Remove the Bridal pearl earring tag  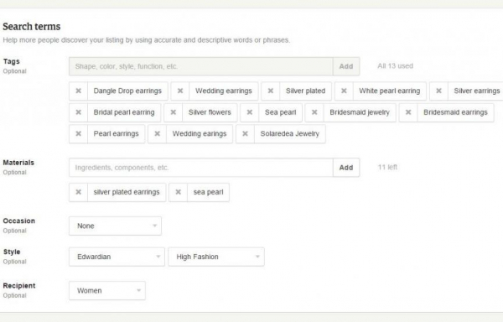pyautogui.click(x=78, y=112)
